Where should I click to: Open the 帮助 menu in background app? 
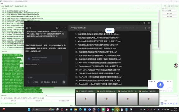pyautogui.click(x=2, y=3)
